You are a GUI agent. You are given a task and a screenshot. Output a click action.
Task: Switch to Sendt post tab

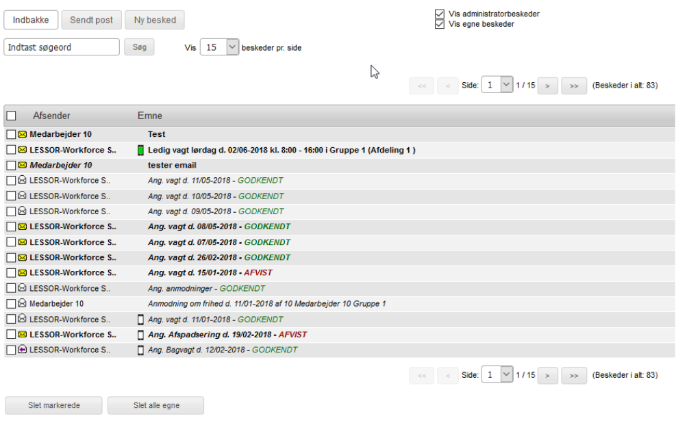coord(91,20)
